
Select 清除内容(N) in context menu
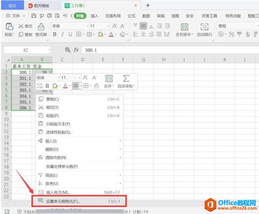pyautogui.click(x=80, y=157)
